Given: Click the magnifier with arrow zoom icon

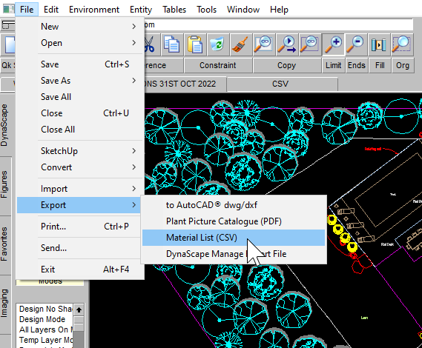Looking at the screenshot, I should tap(287, 44).
